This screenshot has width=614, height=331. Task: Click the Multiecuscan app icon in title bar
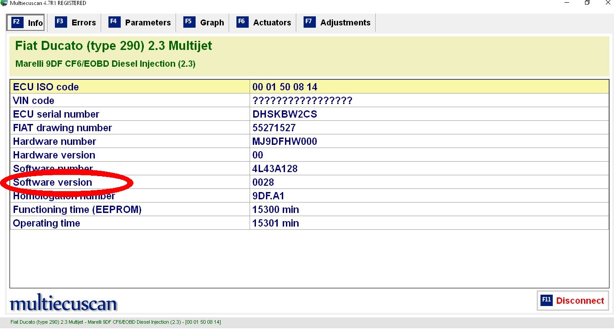click(4, 3)
